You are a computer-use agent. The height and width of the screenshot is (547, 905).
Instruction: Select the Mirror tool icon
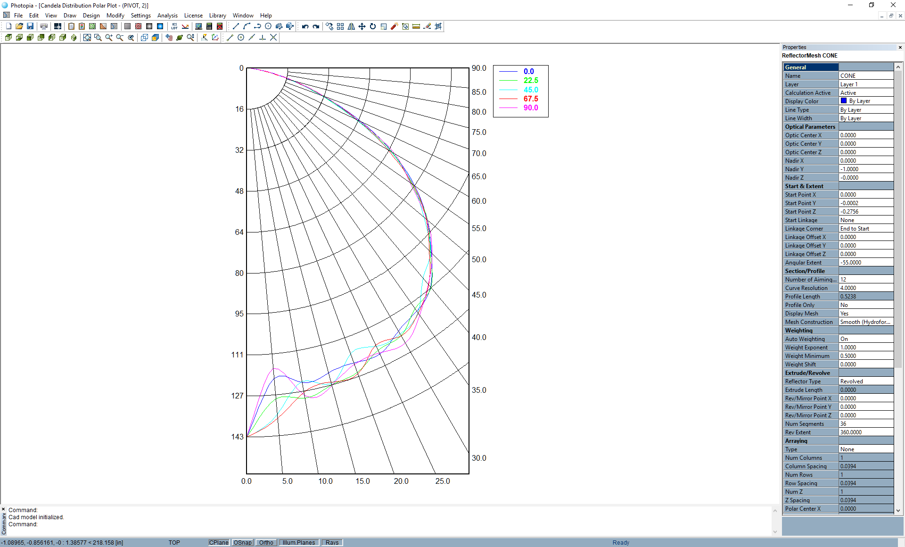click(351, 26)
